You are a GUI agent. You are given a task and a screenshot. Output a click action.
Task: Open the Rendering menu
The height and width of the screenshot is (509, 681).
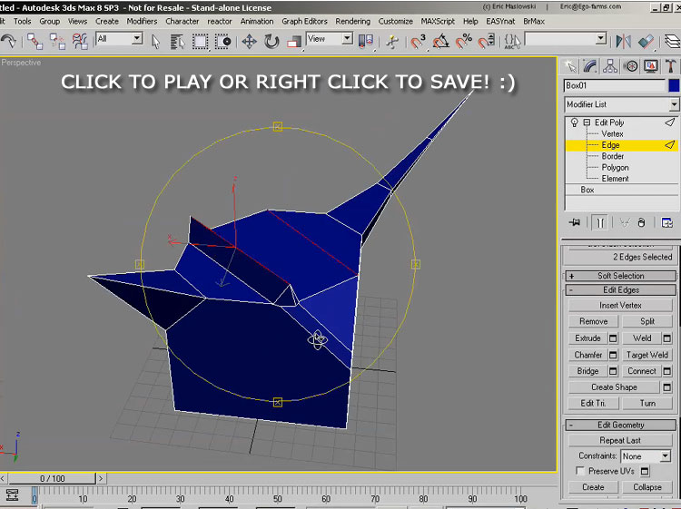pyautogui.click(x=352, y=21)
